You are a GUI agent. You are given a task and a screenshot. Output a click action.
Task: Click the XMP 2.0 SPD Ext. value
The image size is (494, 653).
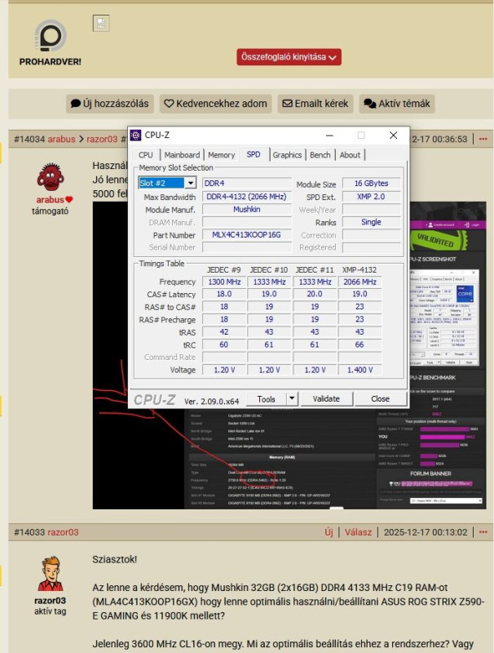[x=372, y=197]
